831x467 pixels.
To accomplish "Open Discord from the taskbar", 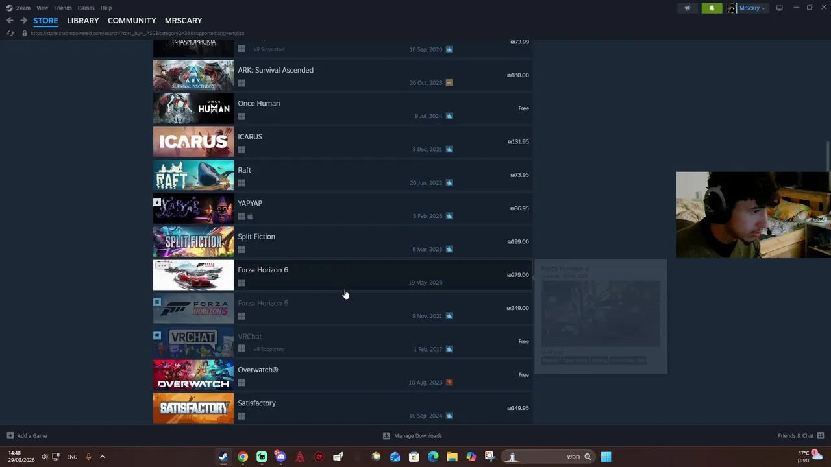I will pyautogui.click(x=280, y=457).
